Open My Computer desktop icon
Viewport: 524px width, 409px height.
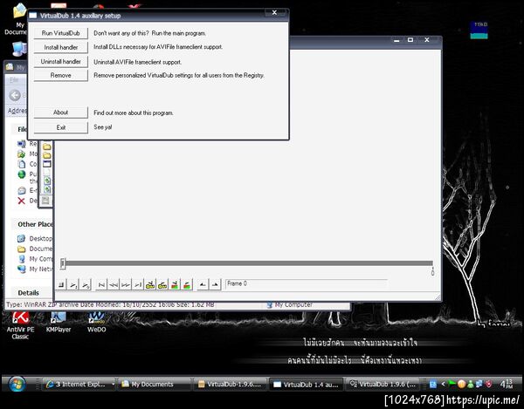point(19,49)
